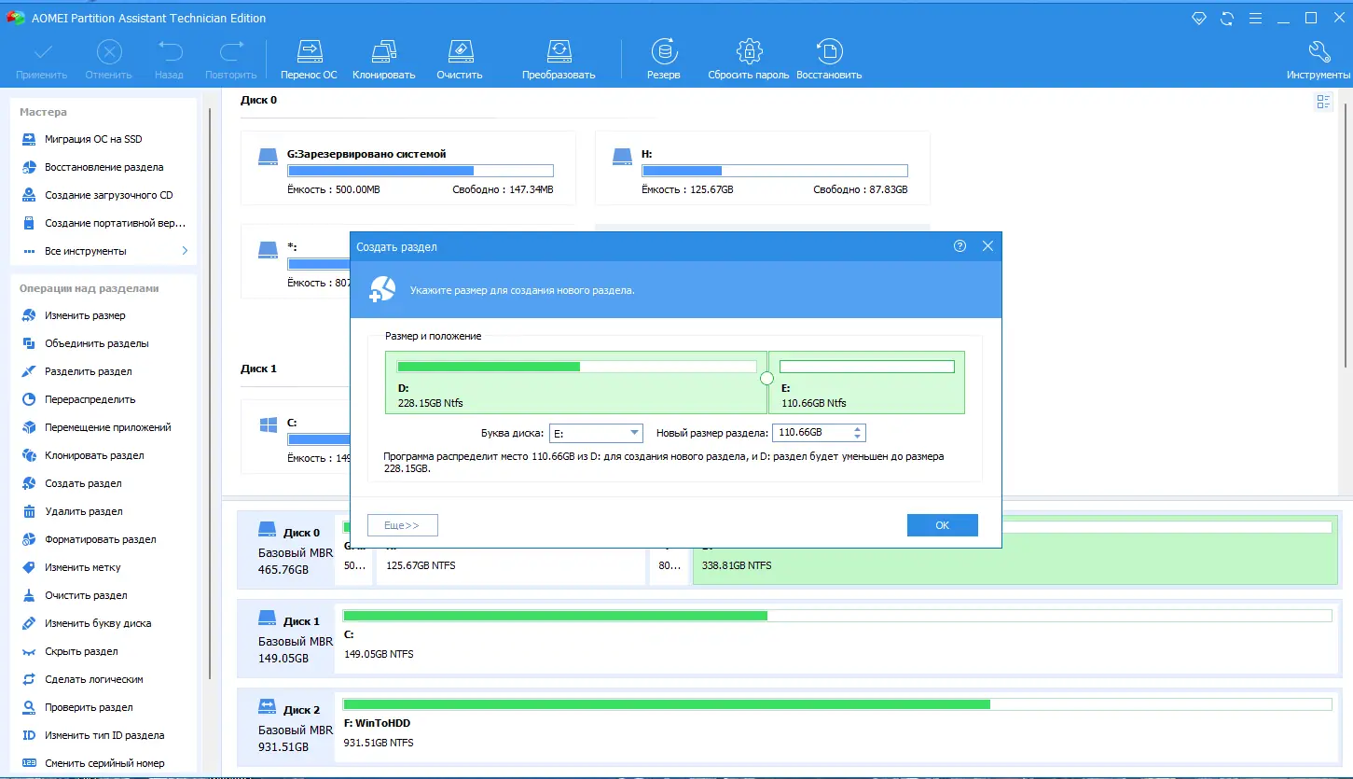Expand Все инструменты in the sidebar
The width and height of the screenshot is (1353, 779).
pos(104,251)
